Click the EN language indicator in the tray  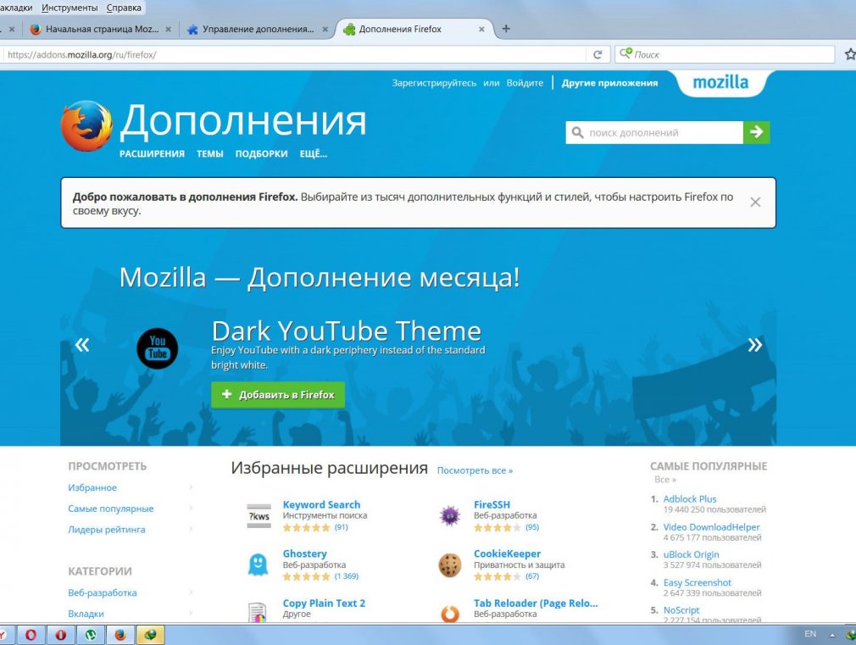click(x=810, y=634)
